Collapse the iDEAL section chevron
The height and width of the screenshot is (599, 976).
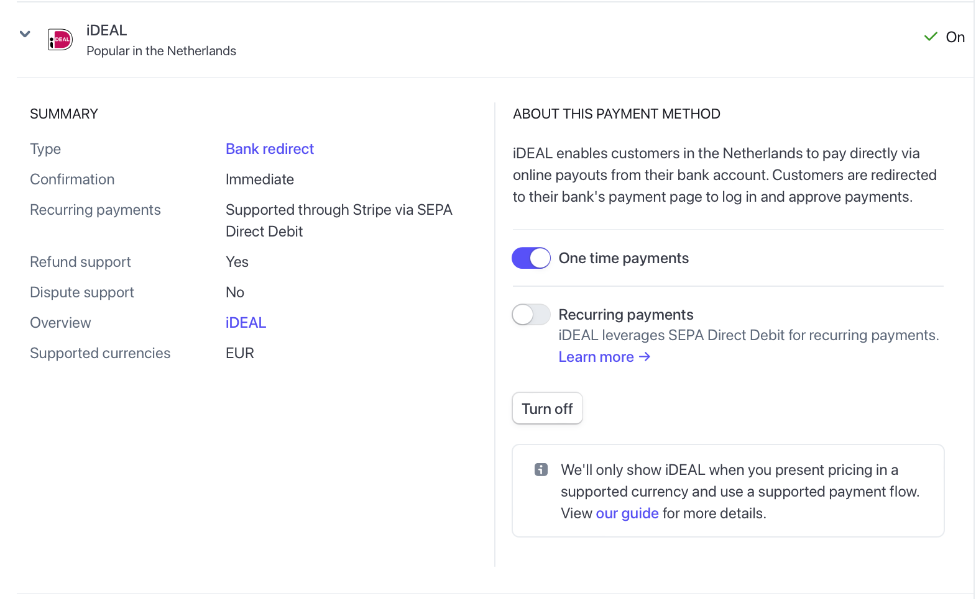(25, 34)
